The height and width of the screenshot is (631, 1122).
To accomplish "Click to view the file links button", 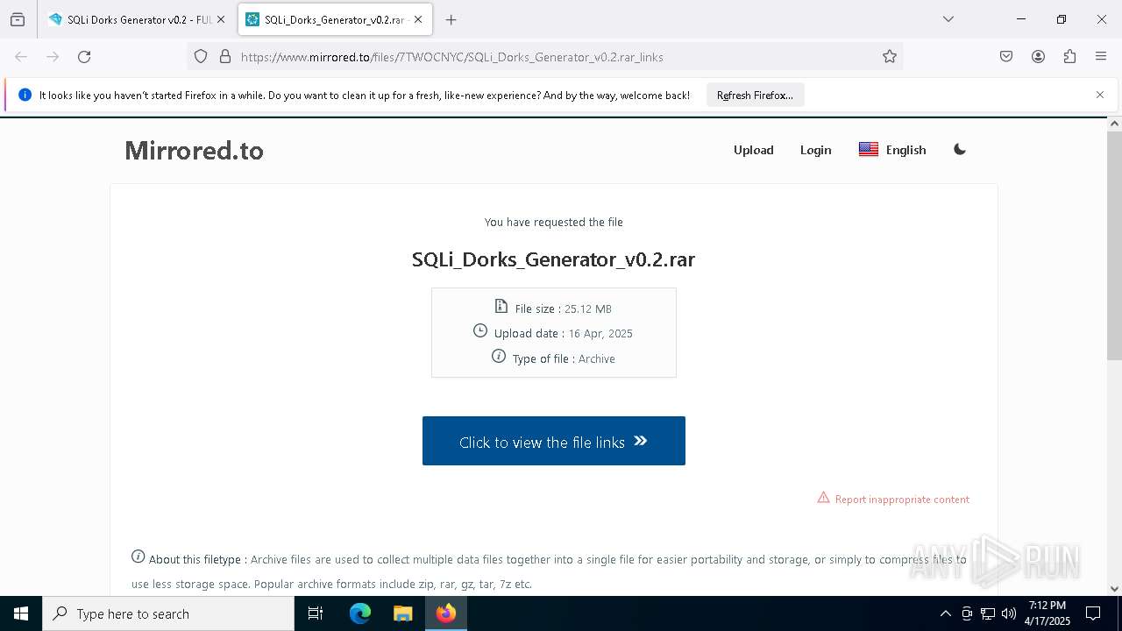I will pos(554,441).
